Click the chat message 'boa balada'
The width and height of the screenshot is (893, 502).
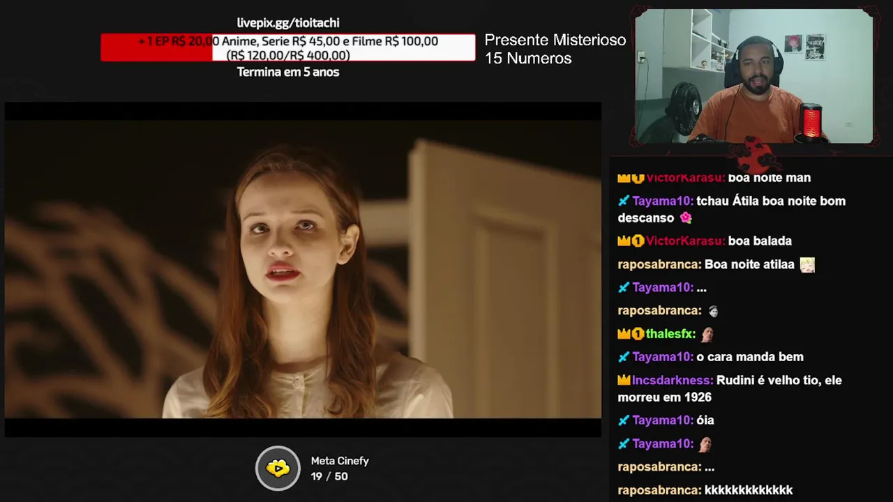(760, 241)
